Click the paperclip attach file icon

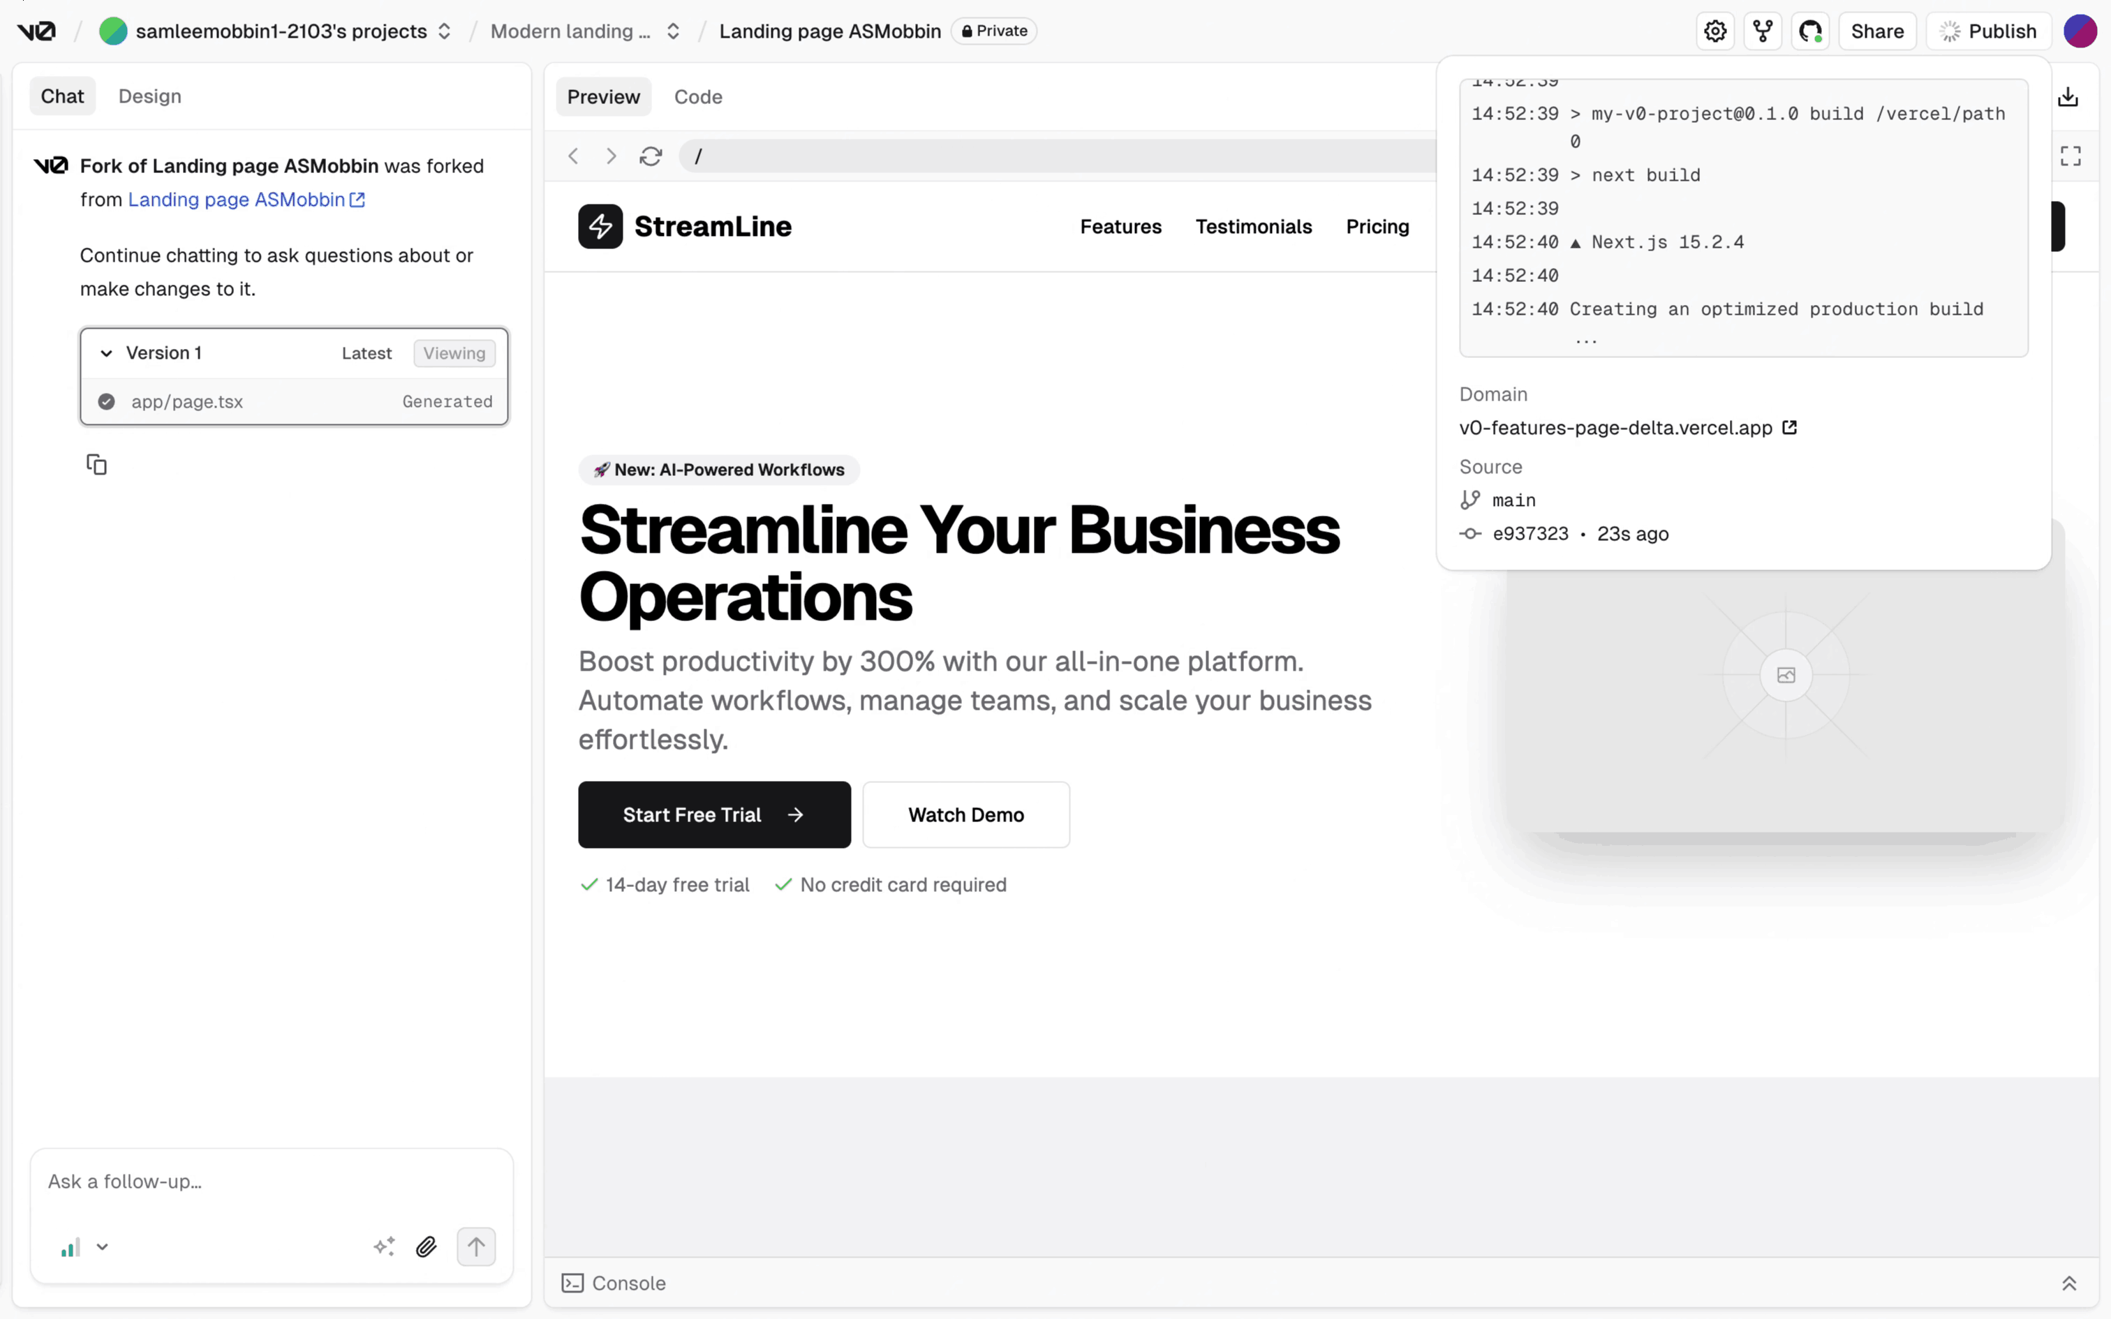[x=426, y=1246]
